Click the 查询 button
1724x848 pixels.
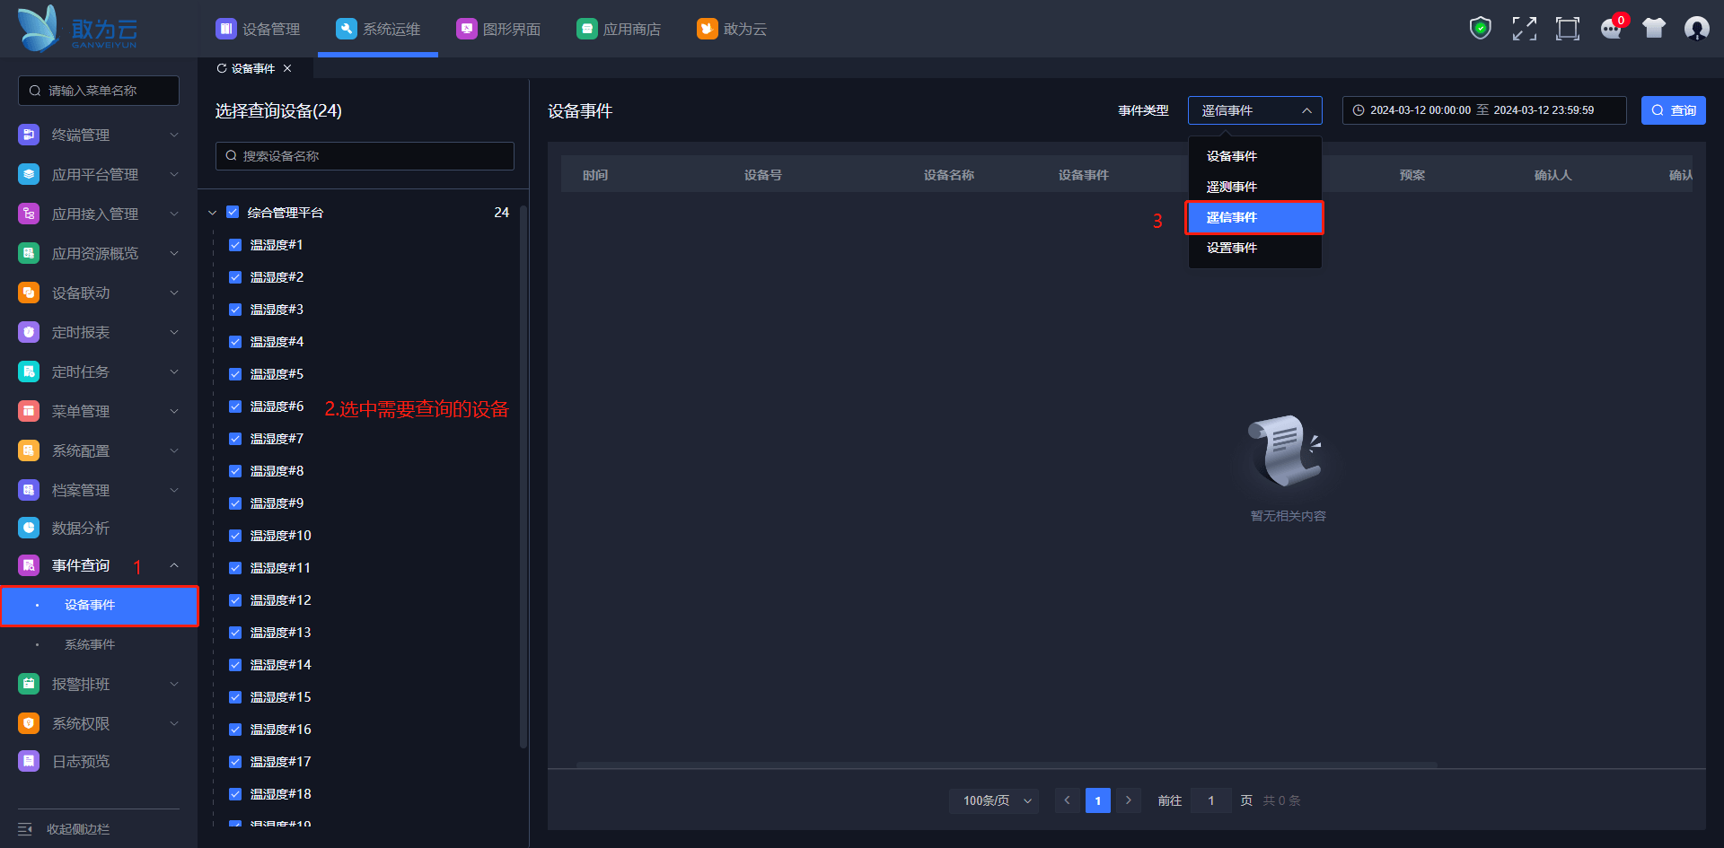(x=1674, y=110)
